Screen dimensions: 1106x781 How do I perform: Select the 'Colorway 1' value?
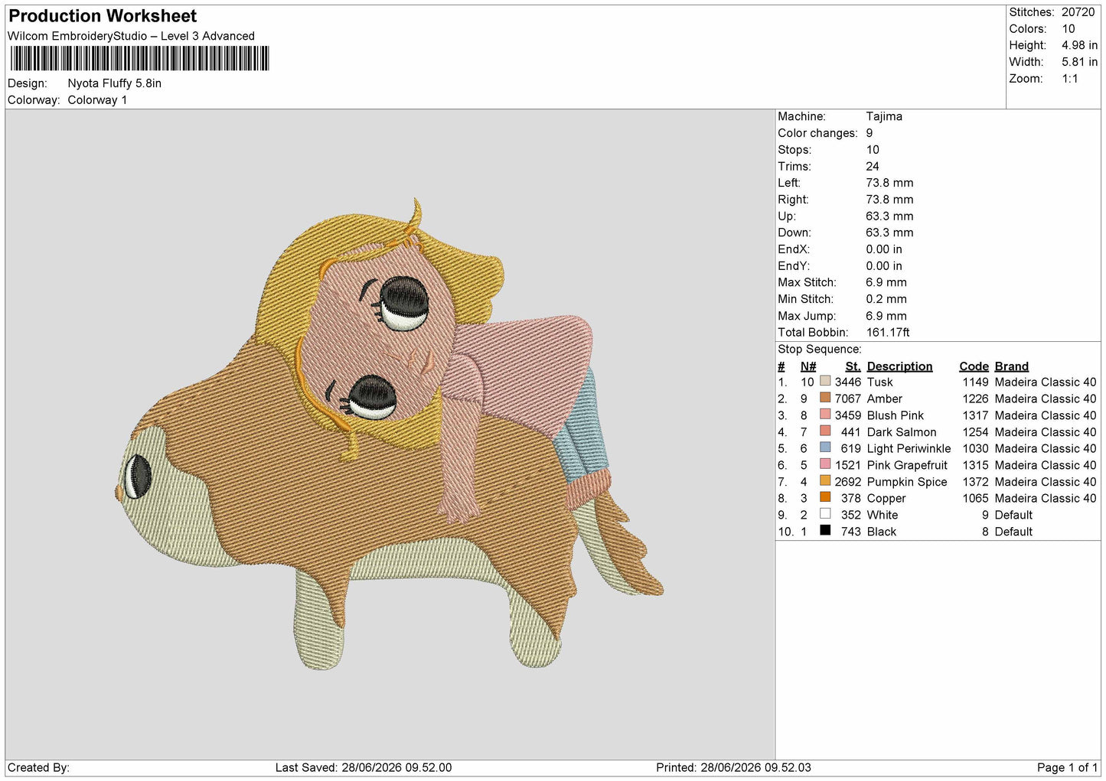coord(97,100)
